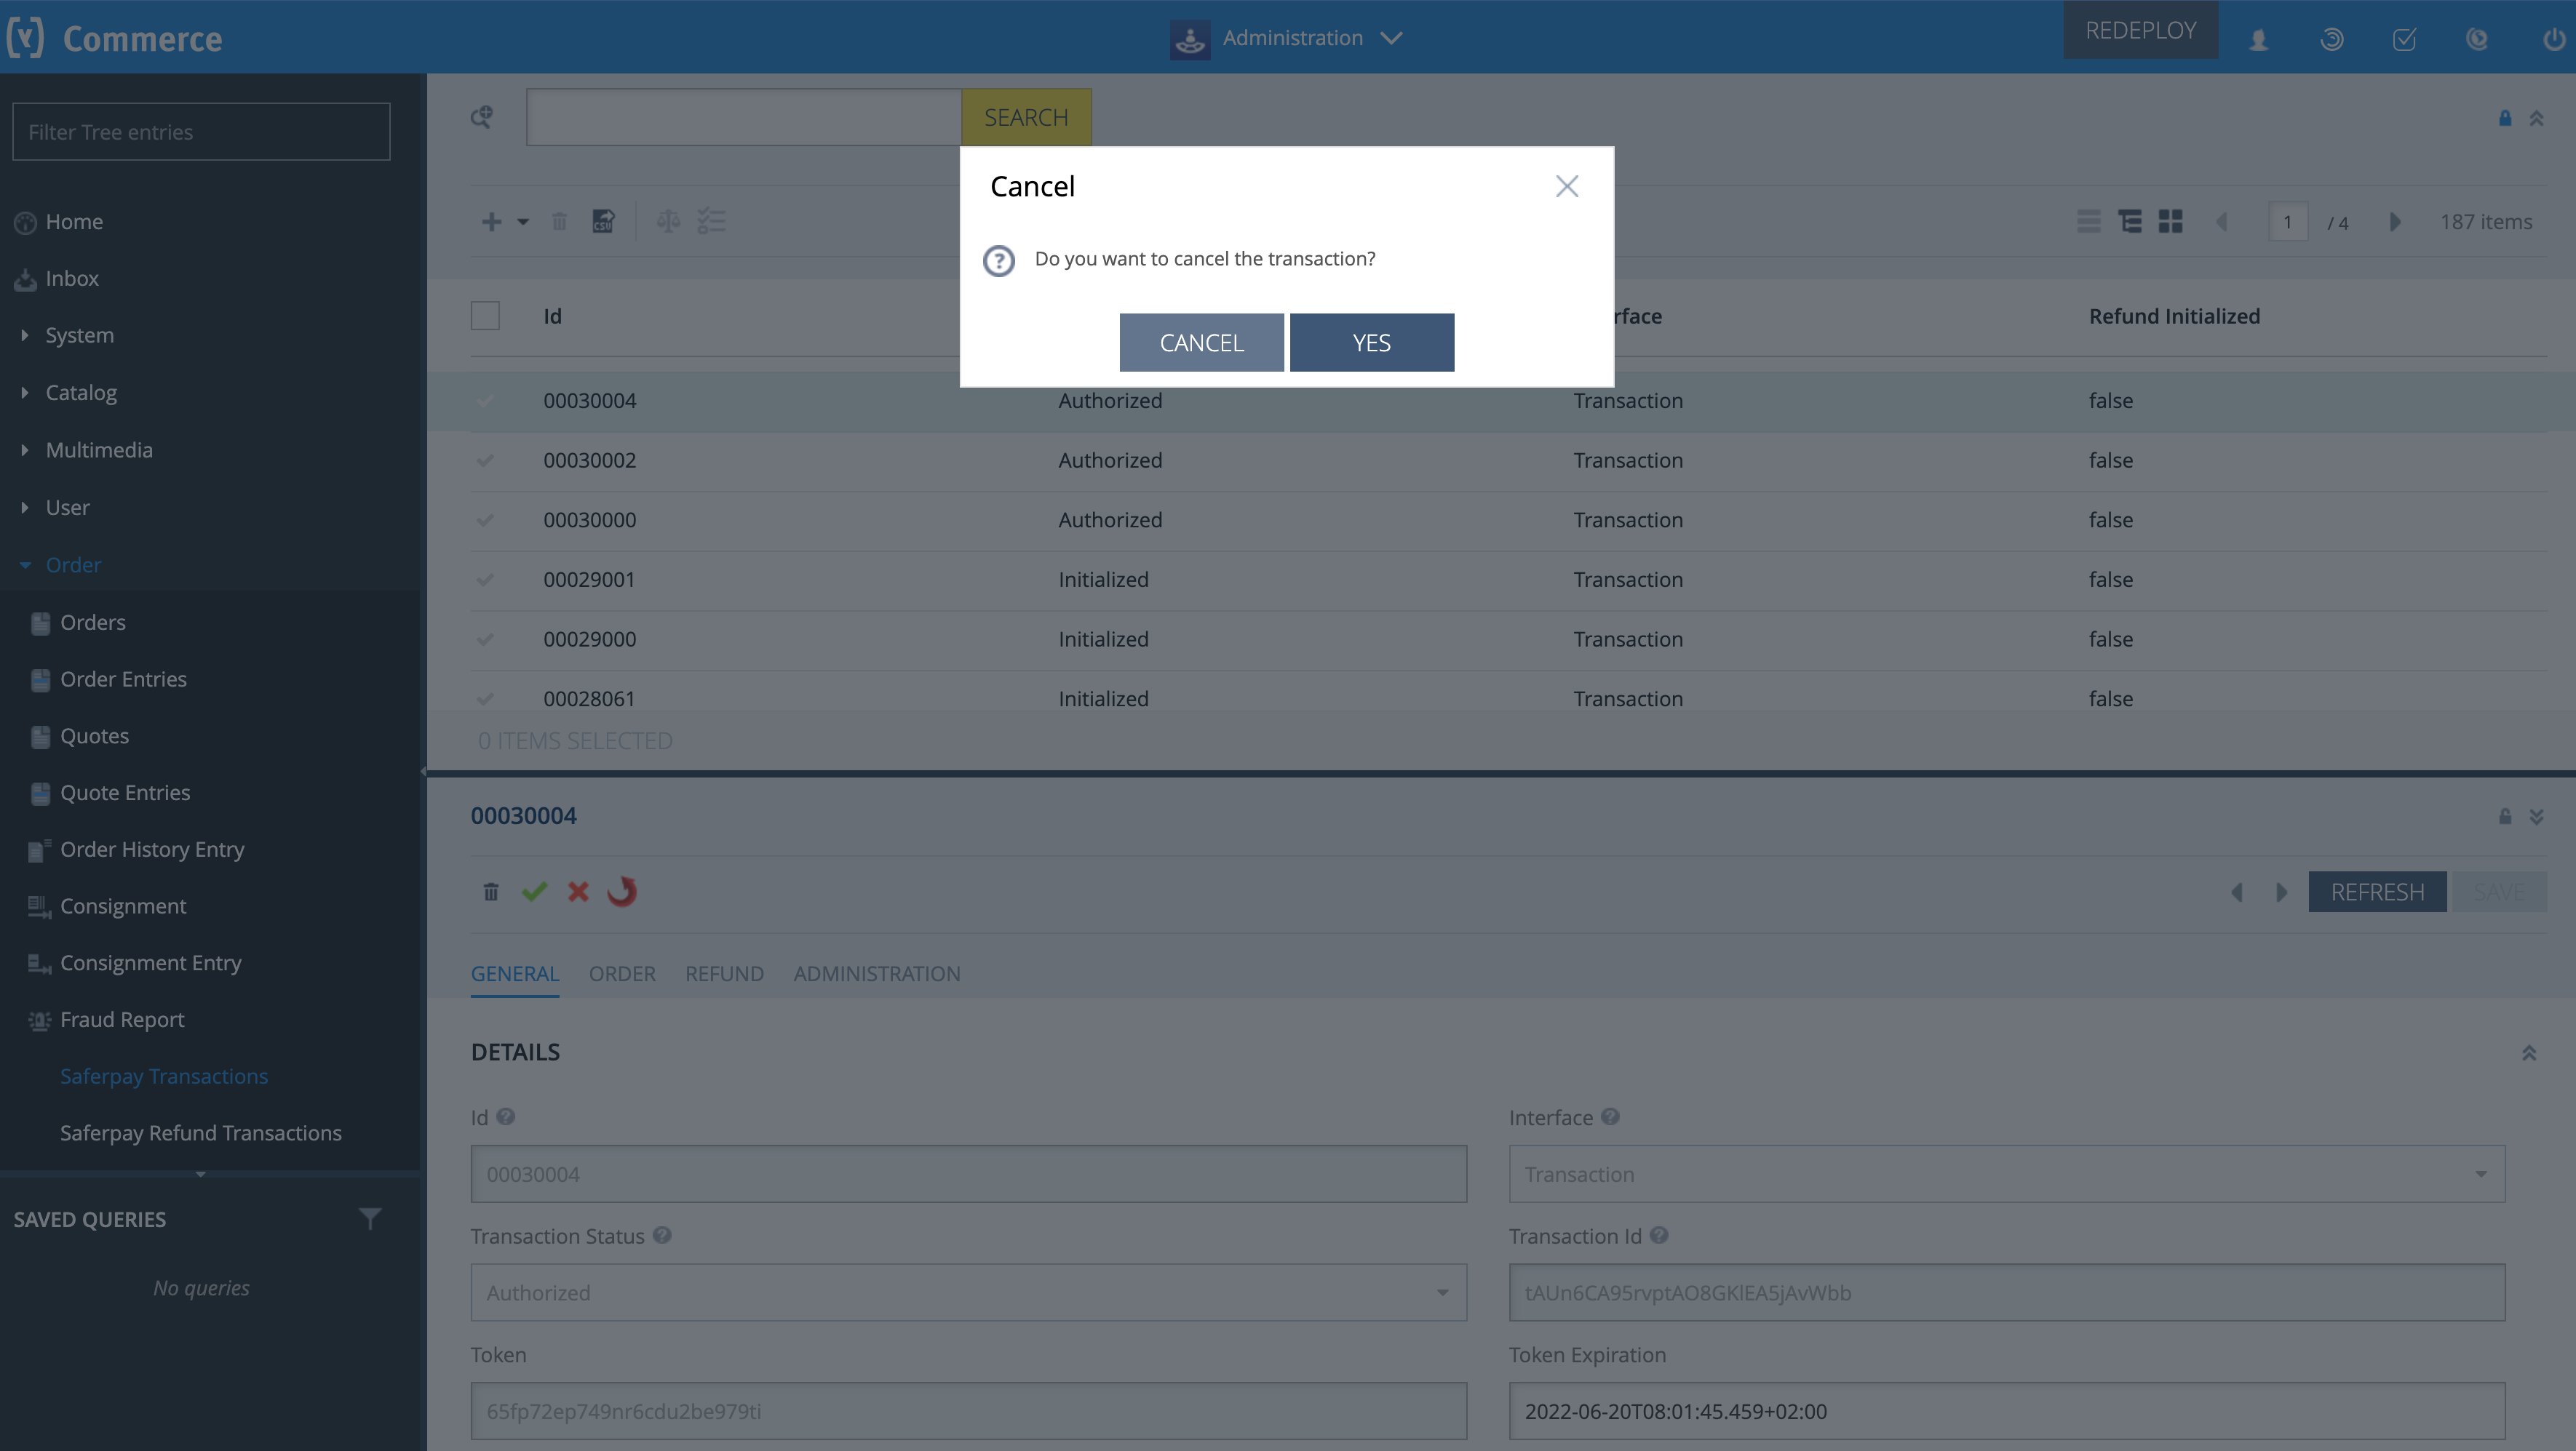Open the Transaction Status dropdown
The height and width of the screenshot is (1451, 2576).
pyautogui.click(x=1442, y=1293)
